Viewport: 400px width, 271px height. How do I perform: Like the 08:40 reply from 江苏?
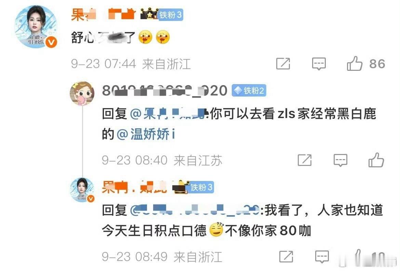[x=376, y=160]
